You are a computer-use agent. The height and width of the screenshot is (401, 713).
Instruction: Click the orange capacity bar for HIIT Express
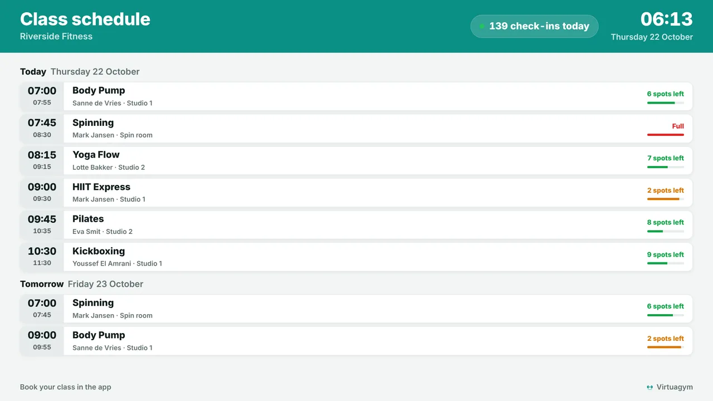pos(666,199)
